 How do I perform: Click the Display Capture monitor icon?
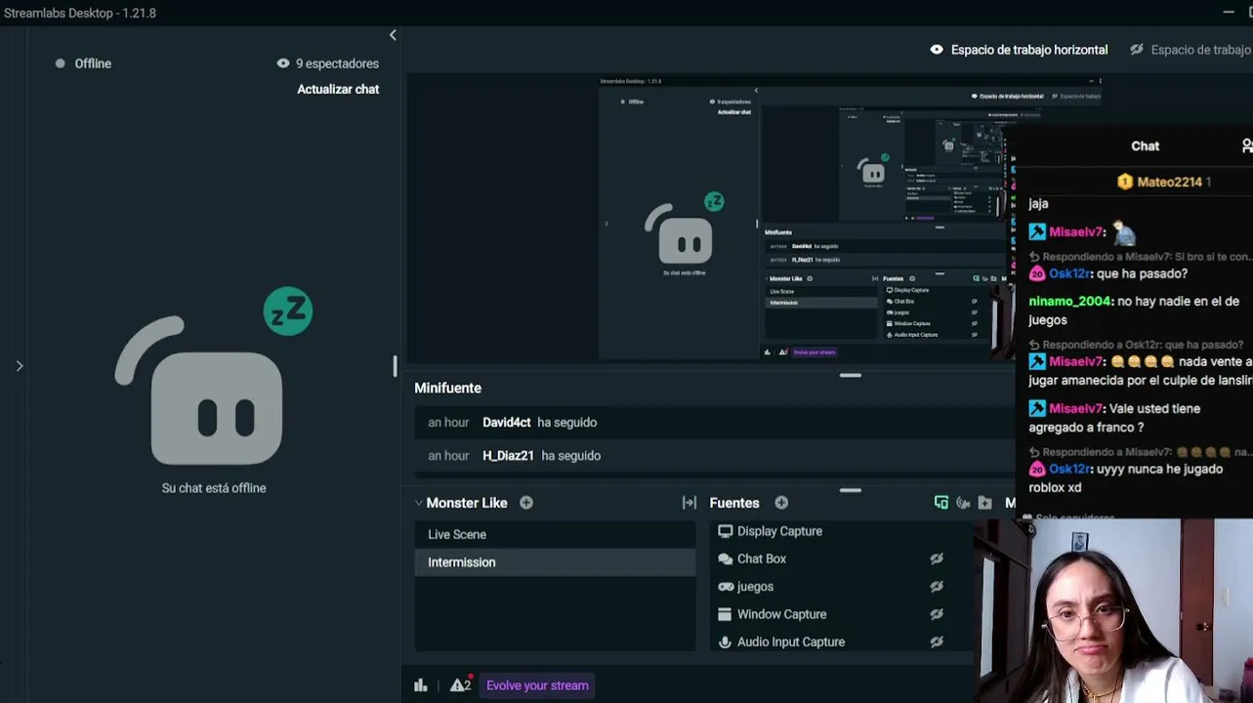[x=725, y=531]
